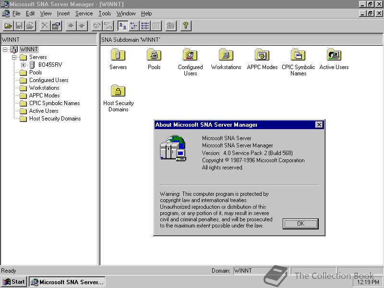Viewport: 384px width, 288px height.
Task: Select Active Users in the tree
Action: [44, 111]
